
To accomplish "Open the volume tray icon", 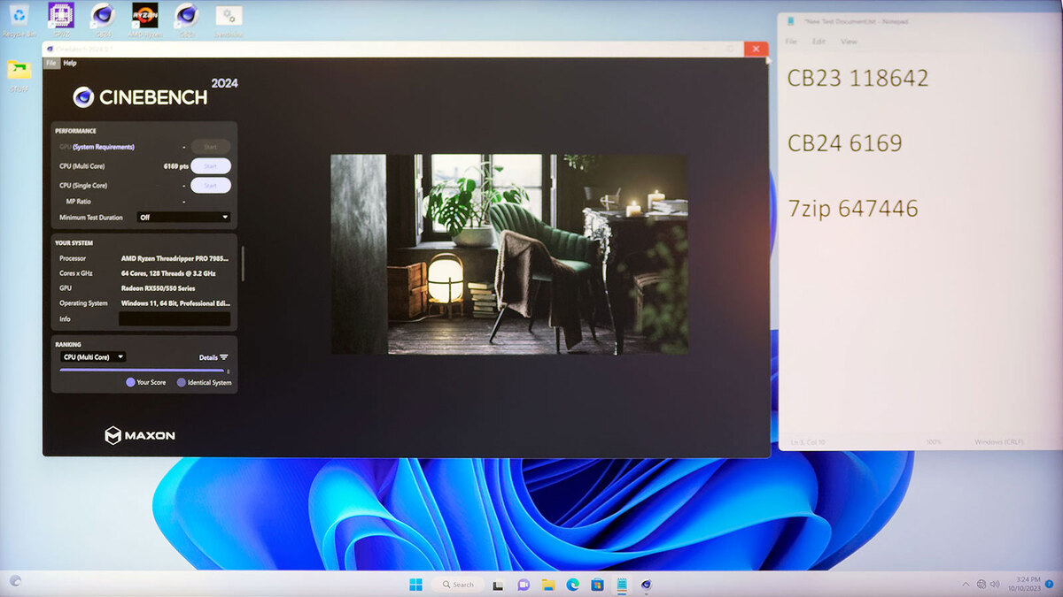I will coord(995,585).
